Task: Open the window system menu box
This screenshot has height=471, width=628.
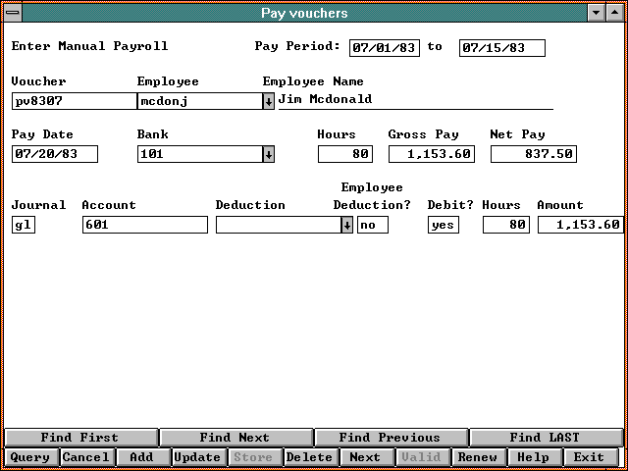Action: (11, 13)
